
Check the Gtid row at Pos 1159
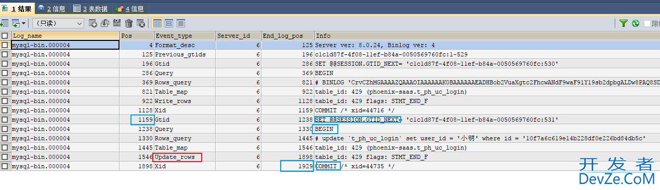[x=5, y=120]
